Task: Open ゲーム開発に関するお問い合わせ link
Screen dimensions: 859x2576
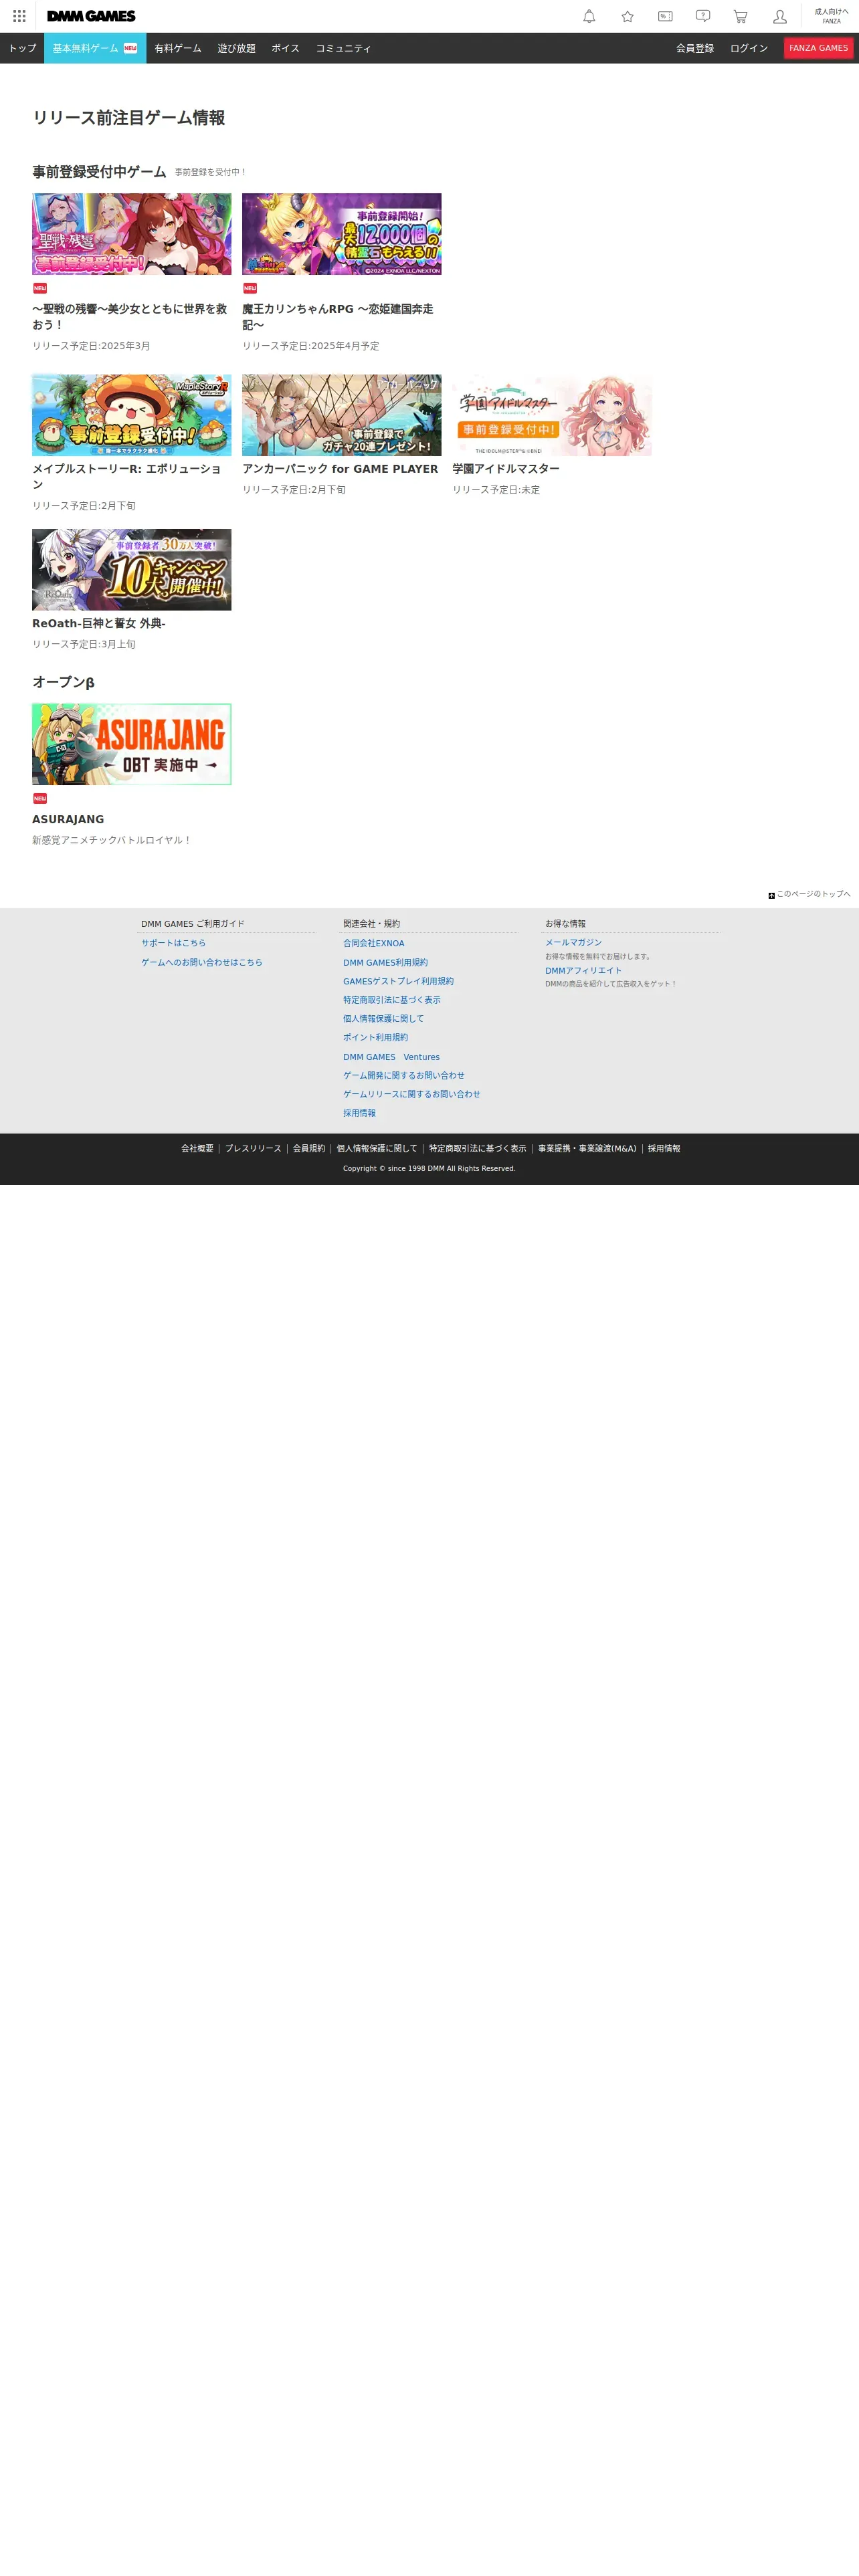Action: [x=404, y=1076]
